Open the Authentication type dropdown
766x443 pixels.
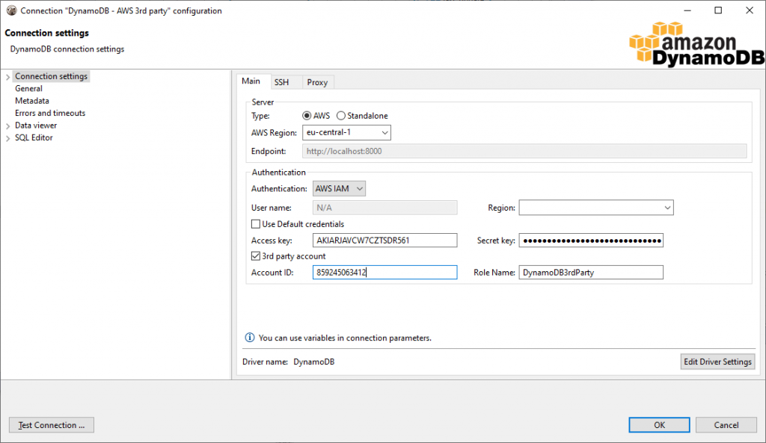[339, 188]
